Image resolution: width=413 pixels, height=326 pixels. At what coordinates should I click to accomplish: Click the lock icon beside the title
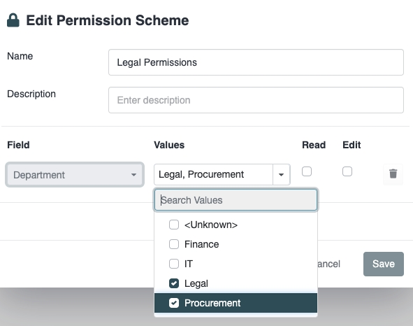pos(13,20)
